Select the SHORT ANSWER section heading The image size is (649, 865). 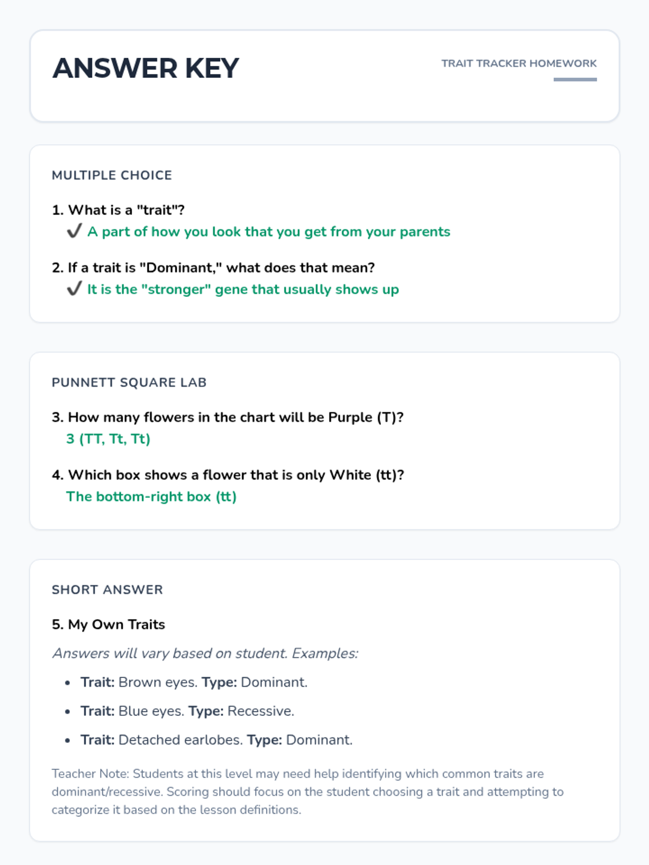107,589
